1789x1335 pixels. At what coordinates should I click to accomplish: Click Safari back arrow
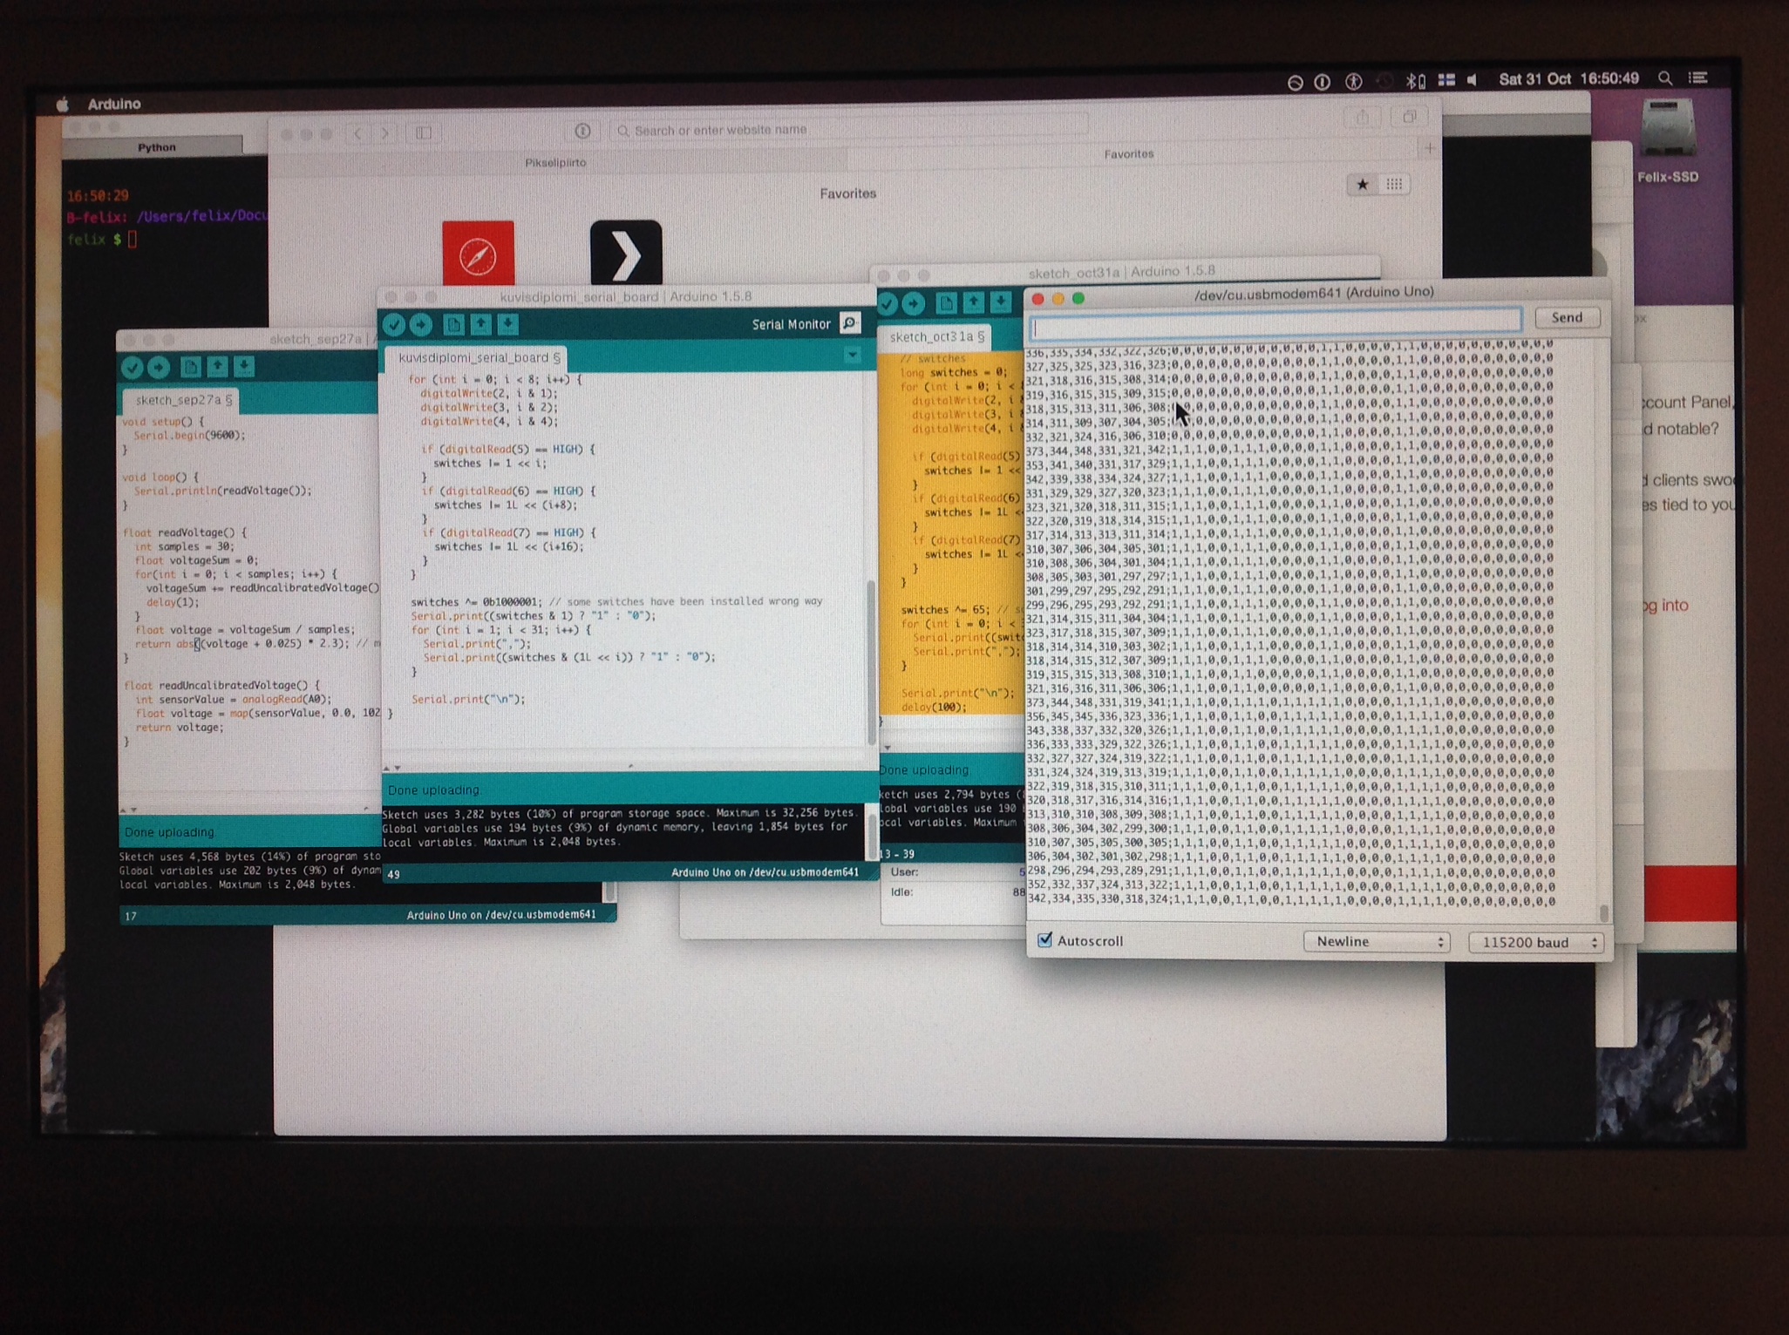tap(357, 133)
